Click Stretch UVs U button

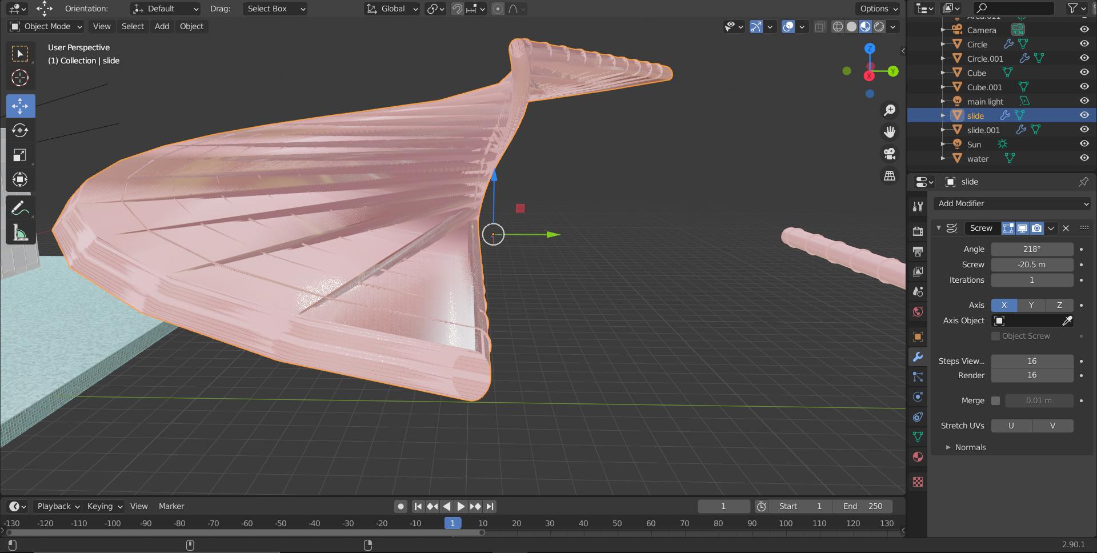click(x=1011, y=426)
